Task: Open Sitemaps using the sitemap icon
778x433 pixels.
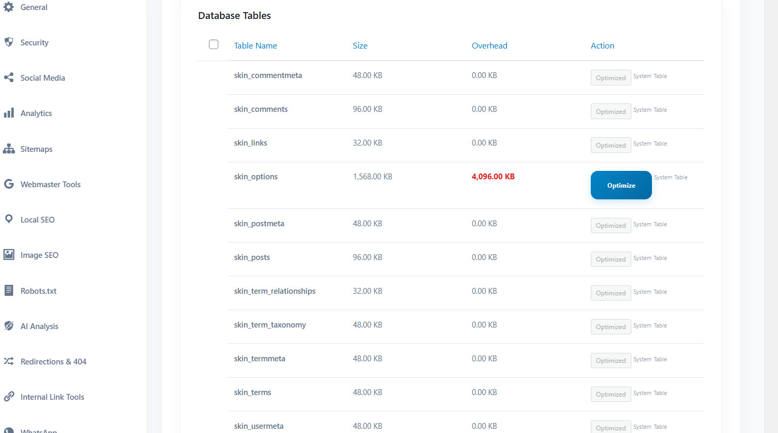Action: (x=8, y=149)
